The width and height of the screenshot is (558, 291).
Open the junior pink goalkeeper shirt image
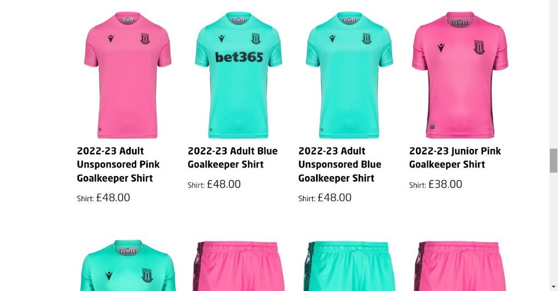(x=460, y=75)
